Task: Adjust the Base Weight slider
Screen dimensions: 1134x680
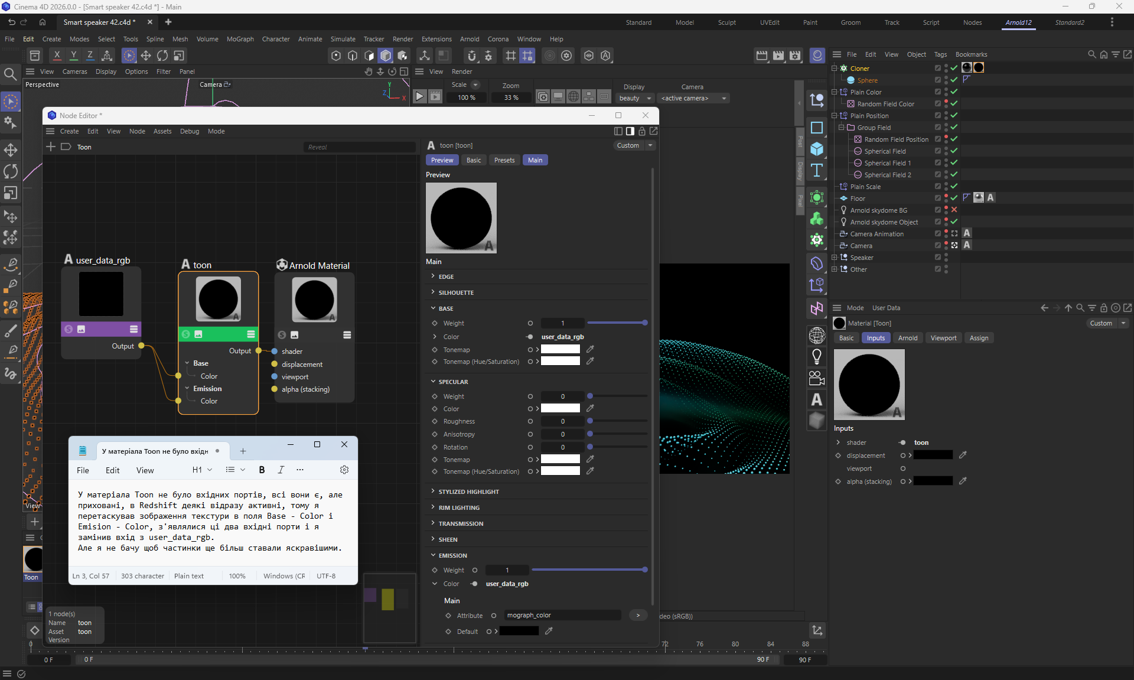Action: coord(617,323)
